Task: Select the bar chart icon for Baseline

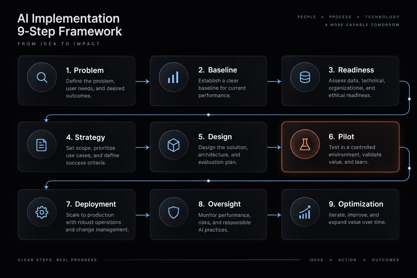Action: [x=173, y=77]
